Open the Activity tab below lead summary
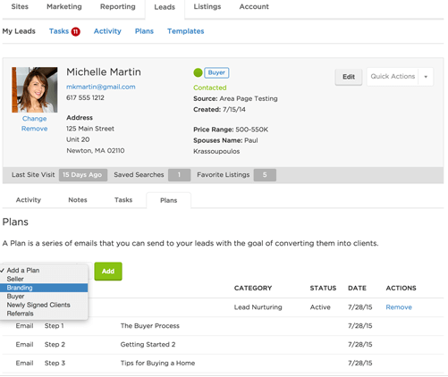 pyautogui.click(x=29, y=200)
